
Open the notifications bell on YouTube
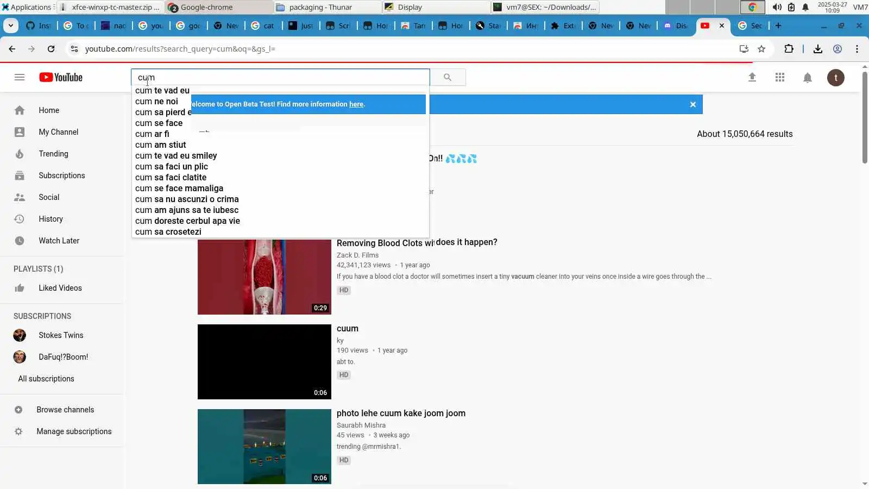[808, 78]
